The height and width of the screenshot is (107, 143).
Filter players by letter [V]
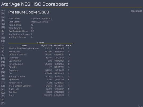3,90
